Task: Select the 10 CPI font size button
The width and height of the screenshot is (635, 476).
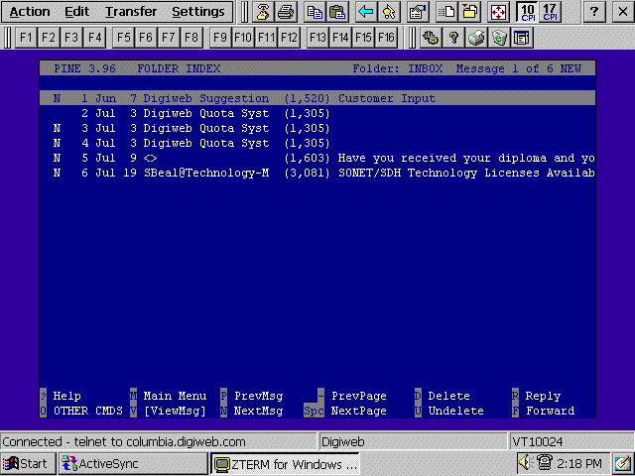Action: point(528,12)
